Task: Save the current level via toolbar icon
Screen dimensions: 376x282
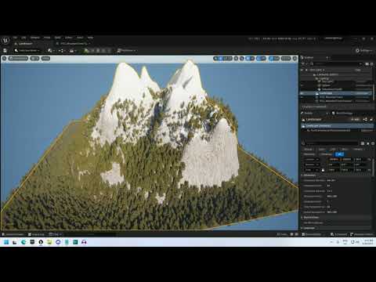Action: (5, 50)
